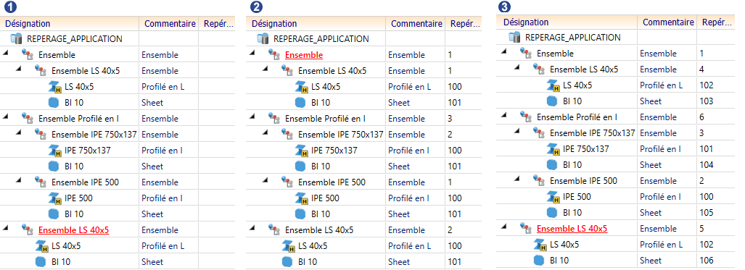745x270 pixels.
Task: Collapse red Ensemble node in middle panel
Action: [252, 53]
